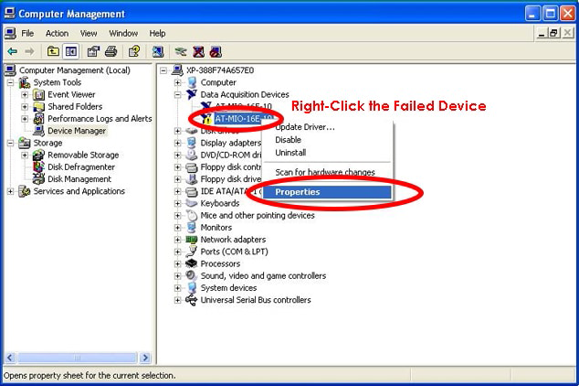Expand the Shared Folders node
Image resolution: width=579 pixels, height=386 pixels.
click(x=25, y=107)
